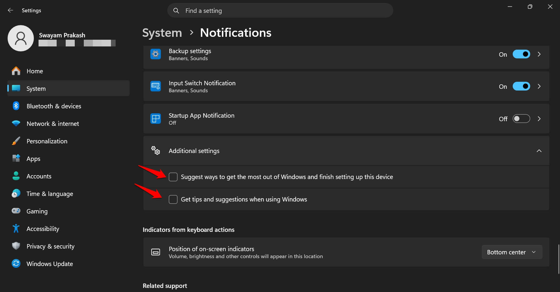Viewport: 560px width, 292px height.
Task: Click the Personalization paintbrush icon
Action: [x=16, y=141]
